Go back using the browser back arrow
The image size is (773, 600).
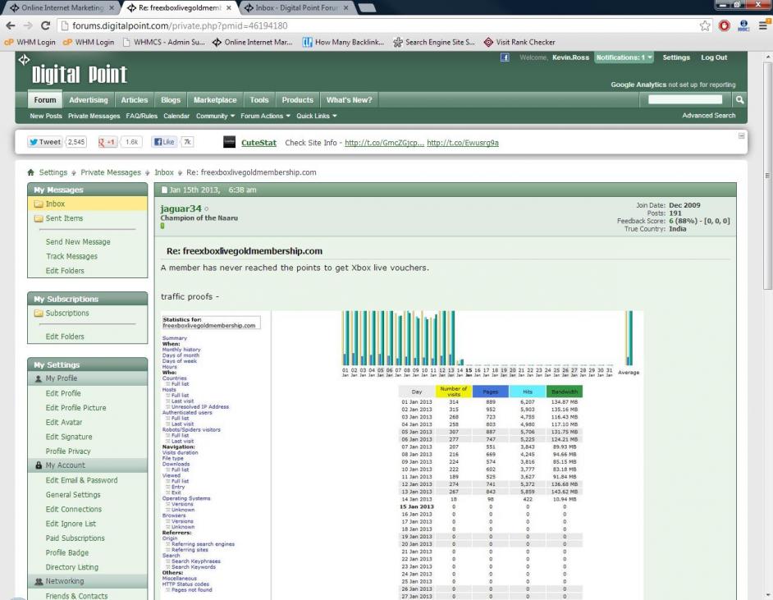(x=11, y=25)
